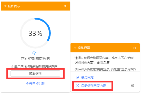Click the 不再自动识别 link
This screenshot has height=94, width=142.
pyautogui.click(x=35, y=83)
